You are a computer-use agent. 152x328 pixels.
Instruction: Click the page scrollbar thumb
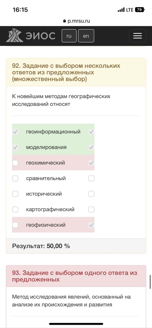pyautogui.click(x=150, y=282)
